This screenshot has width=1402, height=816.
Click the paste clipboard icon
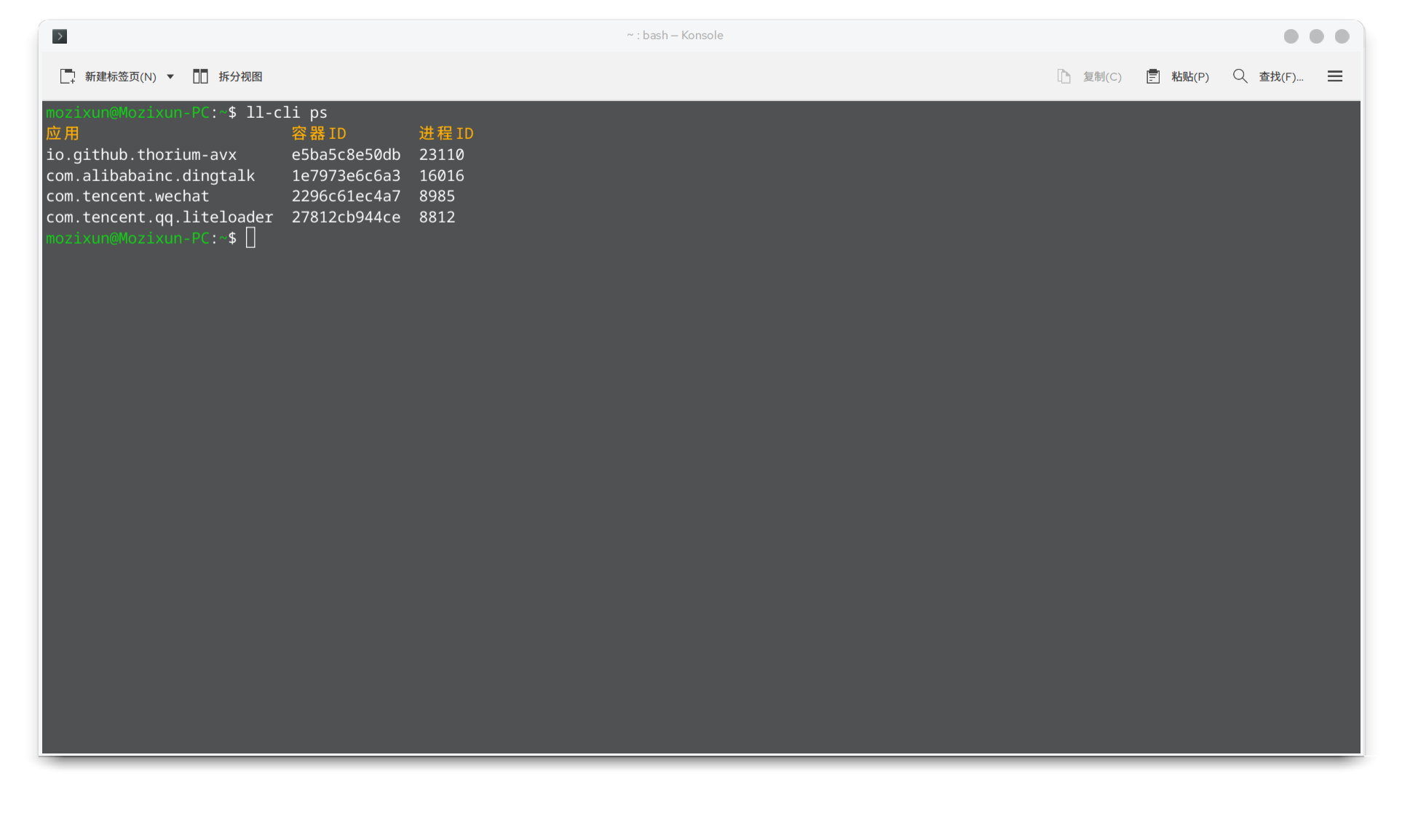1153,76
